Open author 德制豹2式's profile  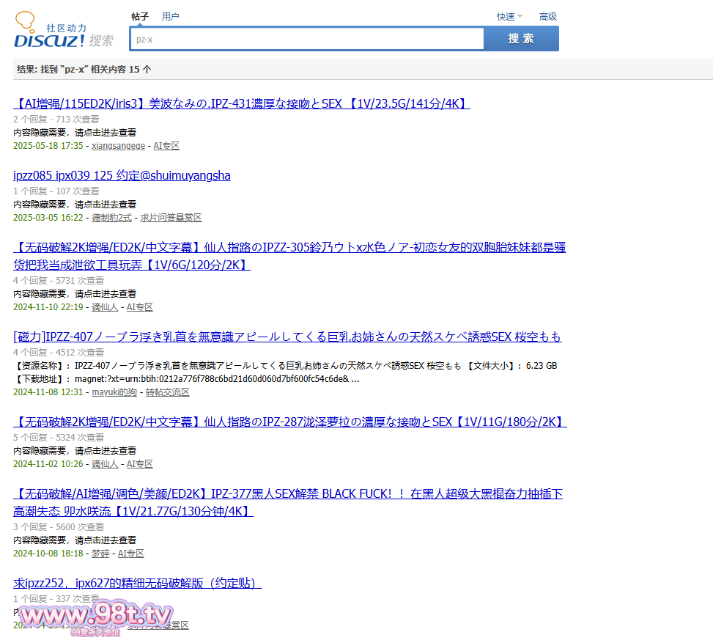111,218
